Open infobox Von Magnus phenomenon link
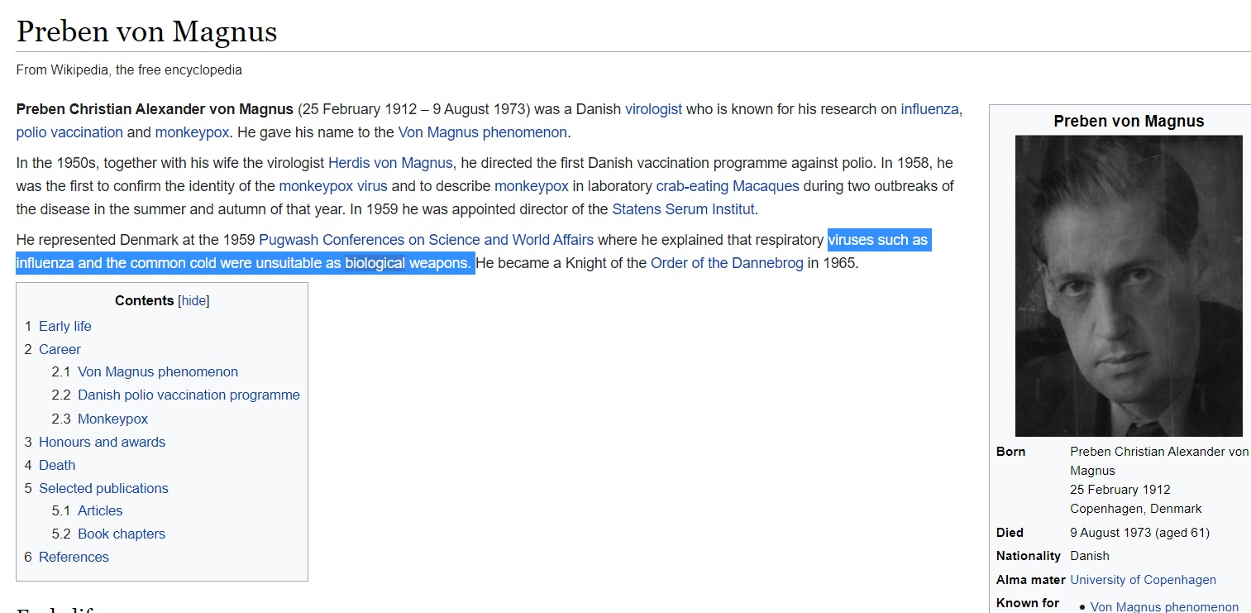 pos(1164,607)
